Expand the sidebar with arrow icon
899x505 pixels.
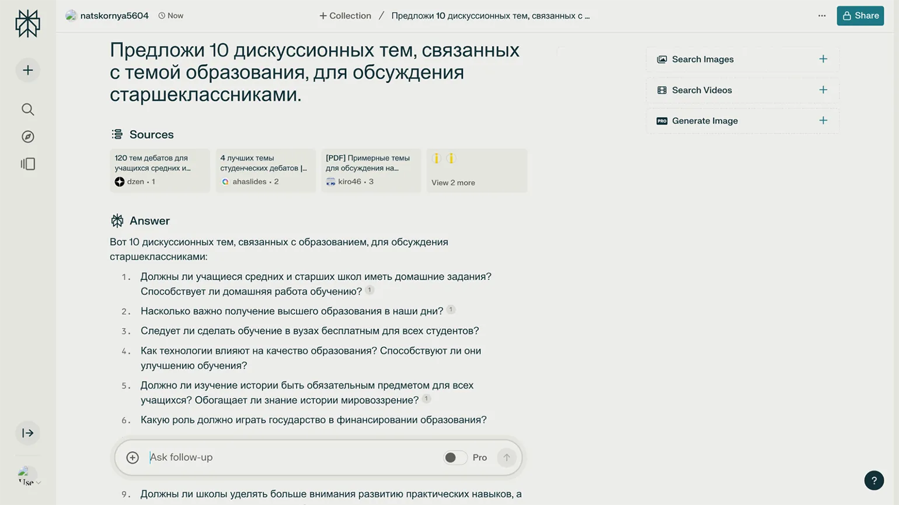[x=27, y=433]
